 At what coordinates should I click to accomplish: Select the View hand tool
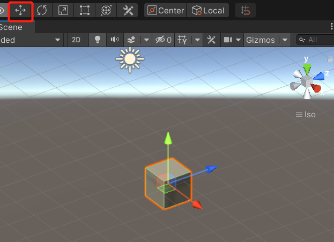pos(2,10)
